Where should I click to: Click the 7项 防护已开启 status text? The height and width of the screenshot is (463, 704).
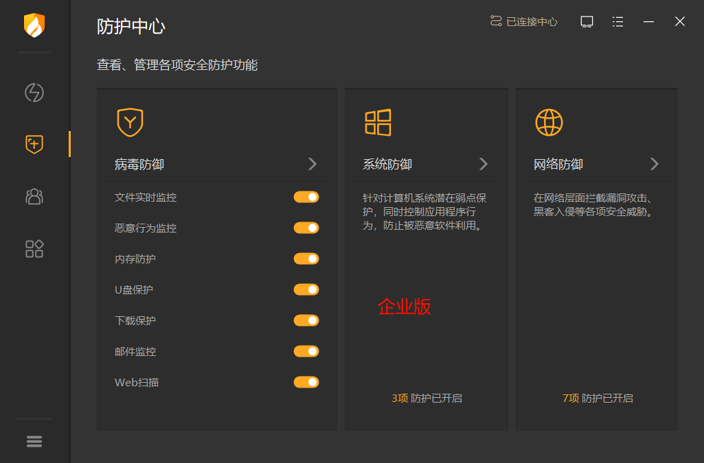click(x=598, y=399)
